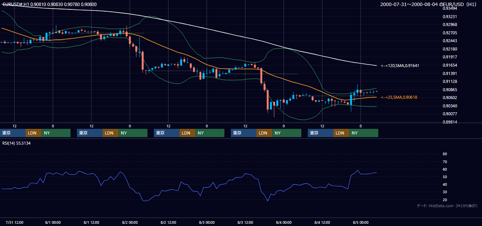Click the 8/2 00:00 date label
Screen dimensions: 482x226
pos(130,222)
